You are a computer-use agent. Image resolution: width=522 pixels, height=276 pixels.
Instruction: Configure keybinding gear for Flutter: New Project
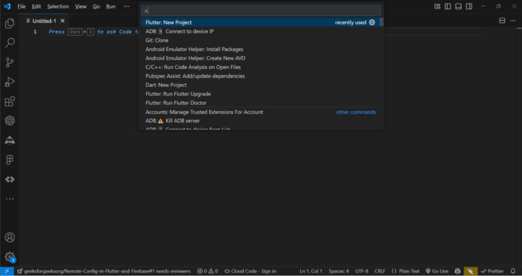[372, 22]
